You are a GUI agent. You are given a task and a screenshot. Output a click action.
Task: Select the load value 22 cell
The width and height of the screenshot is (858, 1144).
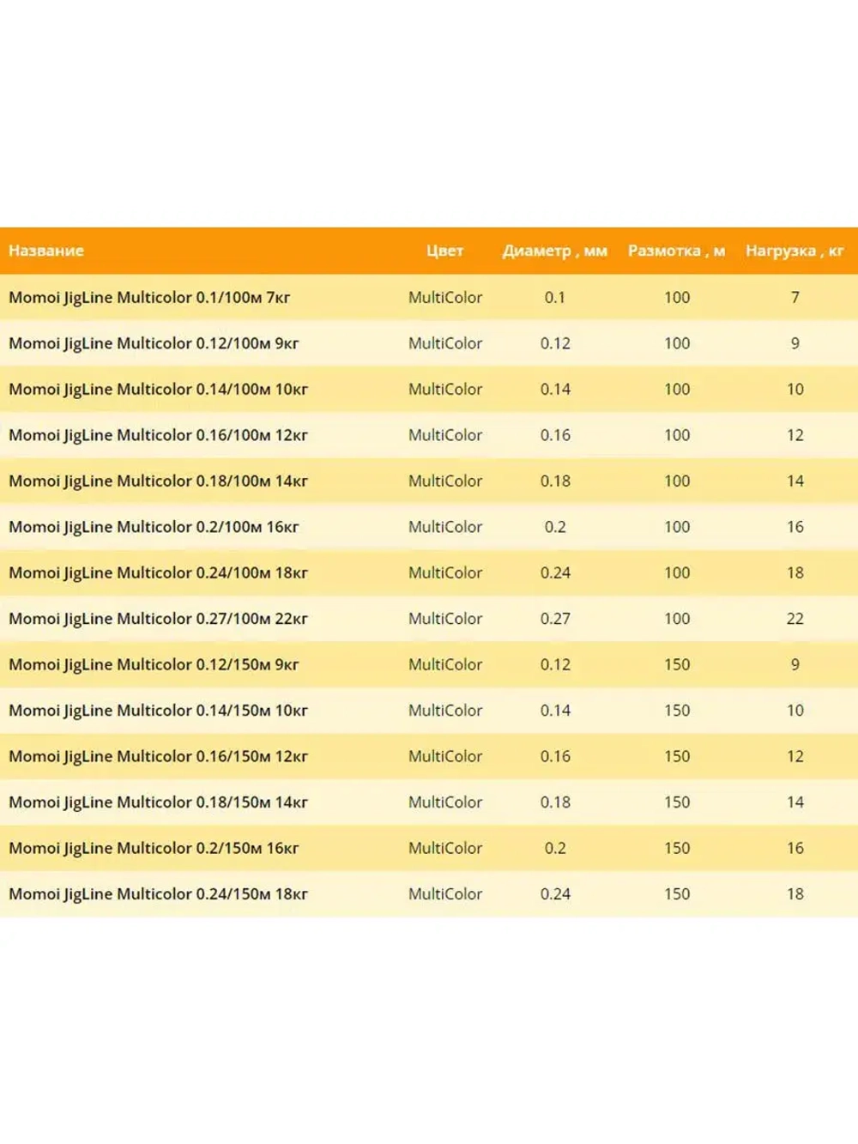pos(795,619)
